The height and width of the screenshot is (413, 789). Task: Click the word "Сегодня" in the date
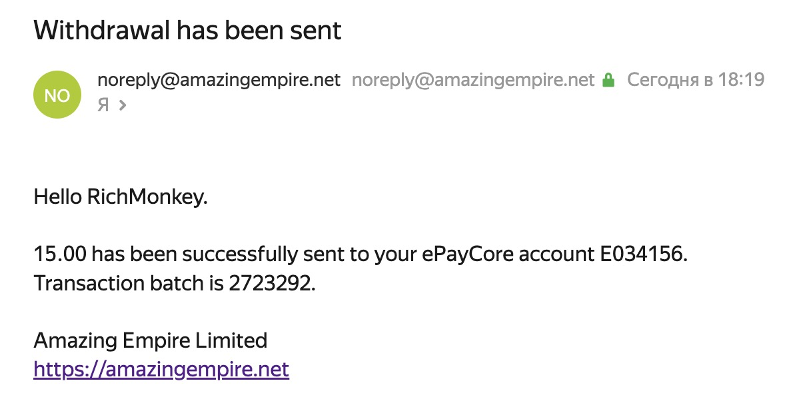click(x=662, y=81)
